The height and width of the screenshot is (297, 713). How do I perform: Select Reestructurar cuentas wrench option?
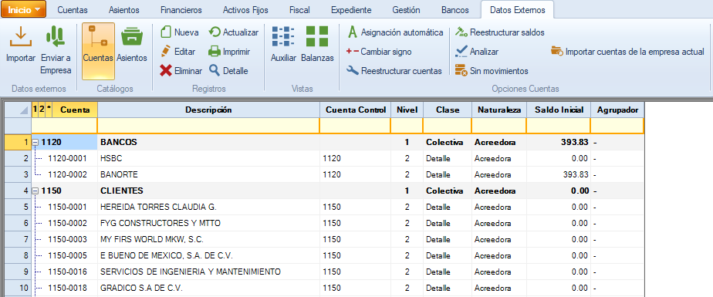(x=394, y=70)
